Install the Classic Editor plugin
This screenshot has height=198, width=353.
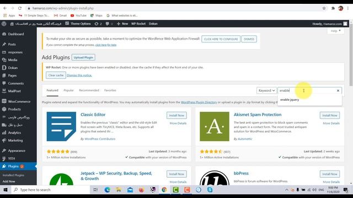click(176, 116)
